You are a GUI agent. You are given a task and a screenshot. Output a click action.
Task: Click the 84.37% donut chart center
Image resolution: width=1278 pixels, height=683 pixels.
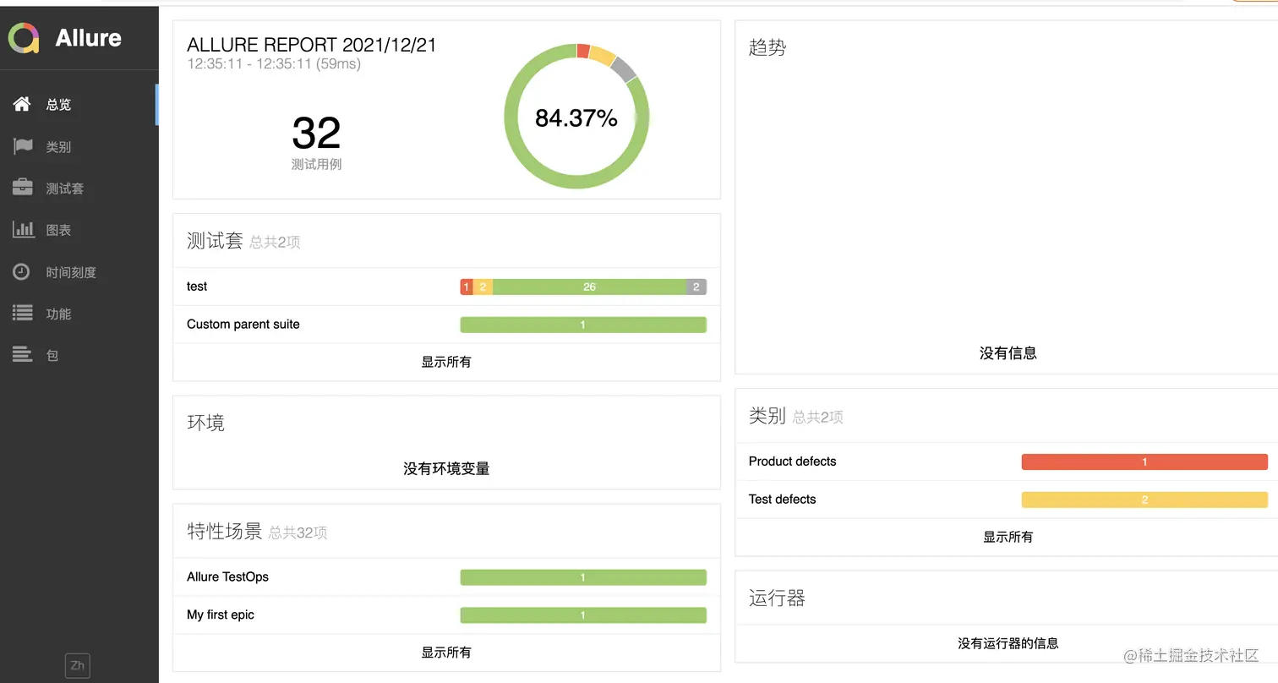coord(576,118)
